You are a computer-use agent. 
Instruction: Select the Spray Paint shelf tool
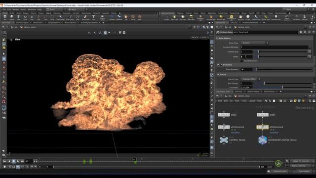point(85,18)
